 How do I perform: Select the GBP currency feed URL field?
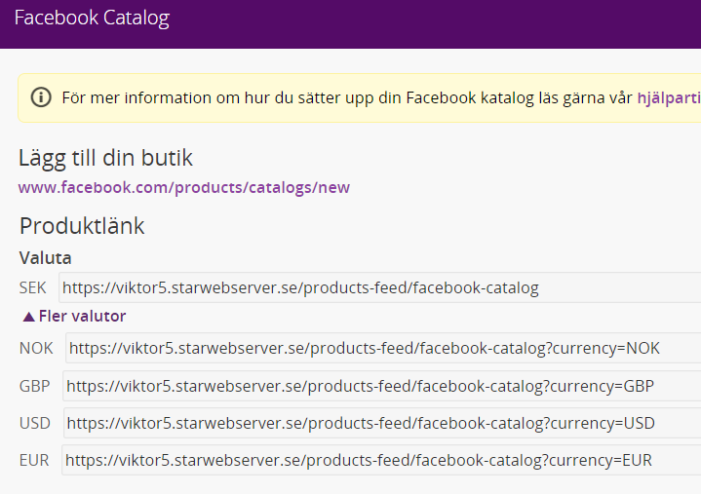(x=382, y=386)
